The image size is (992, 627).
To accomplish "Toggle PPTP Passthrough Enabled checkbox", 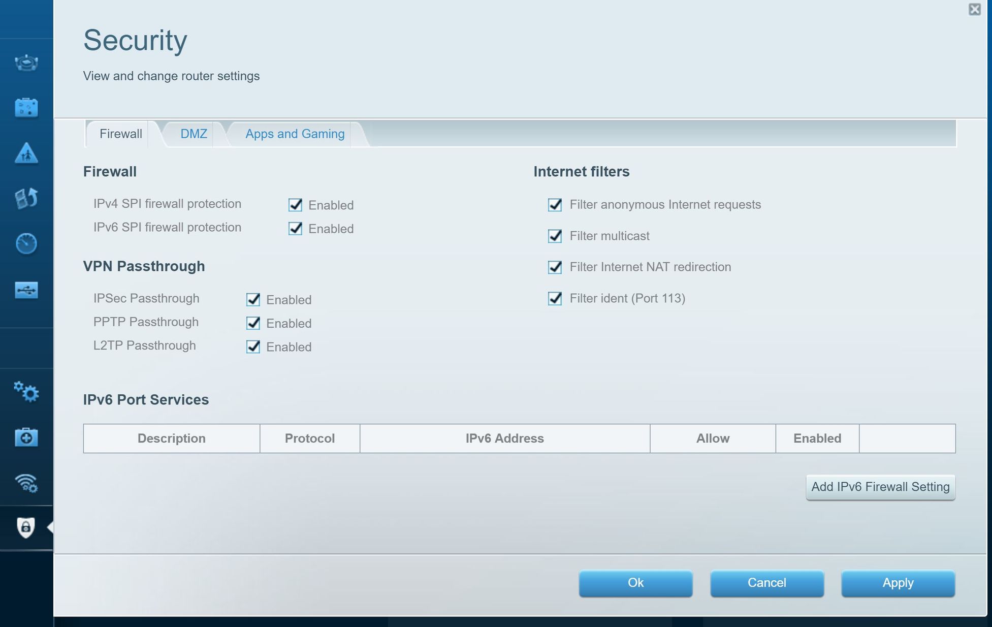I will 253,323.
